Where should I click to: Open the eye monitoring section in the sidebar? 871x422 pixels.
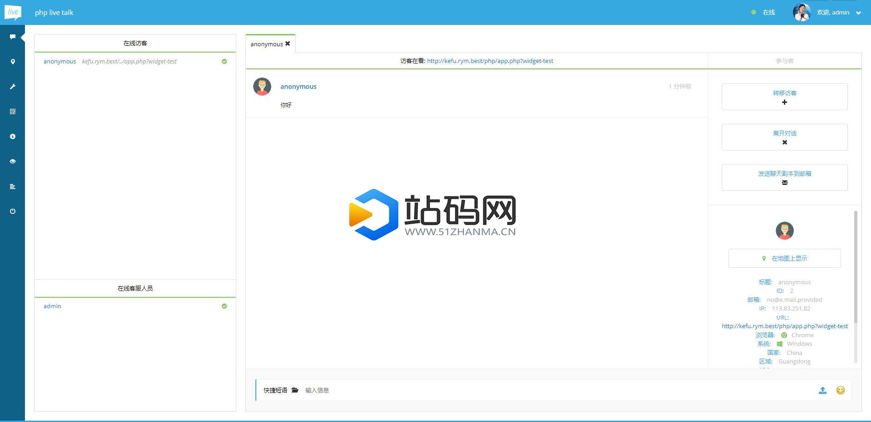coord(13,161)
